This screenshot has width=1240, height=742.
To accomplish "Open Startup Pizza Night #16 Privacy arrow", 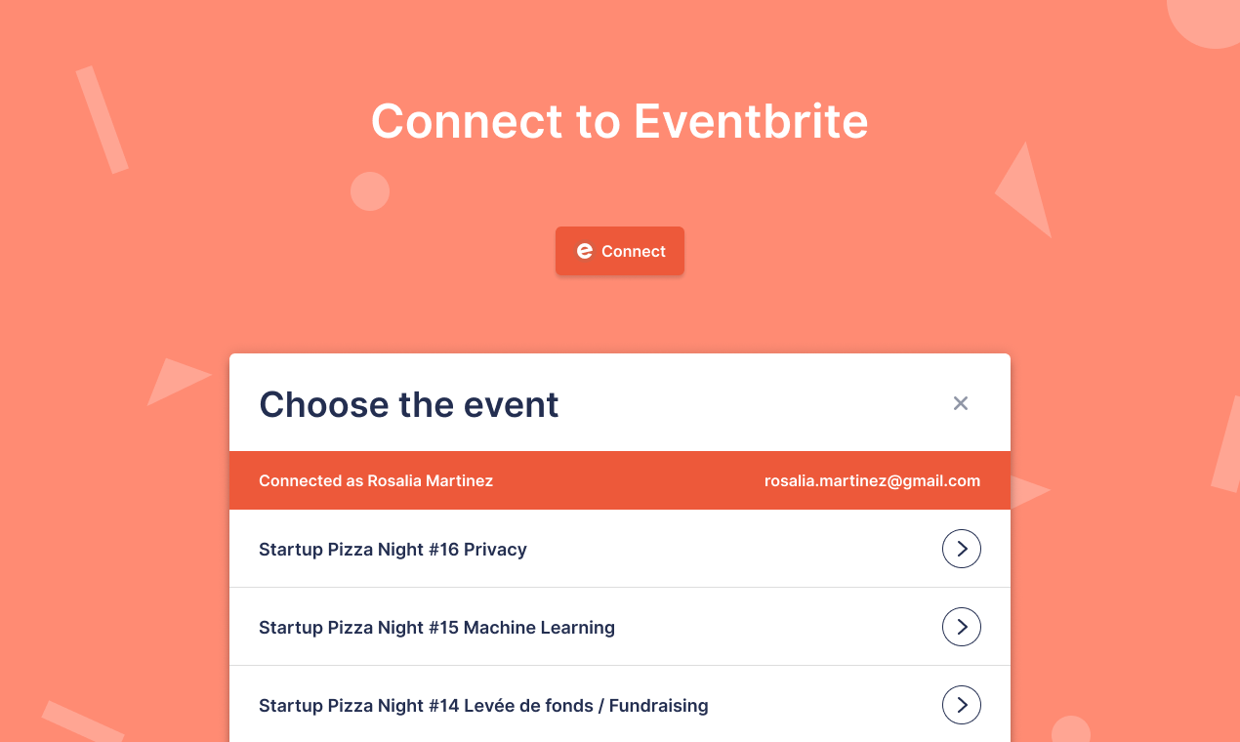I will tap(961, 549).
